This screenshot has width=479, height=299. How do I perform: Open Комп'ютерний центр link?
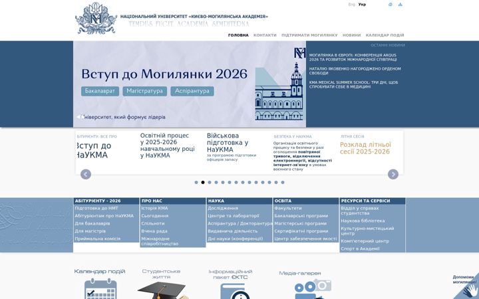[365, 241]
